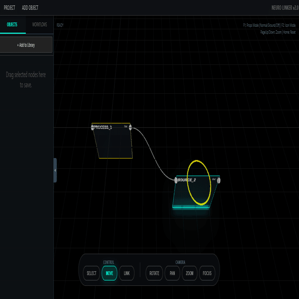
Task: Activate the MOVE control tool
Action: tap(109, 273)
